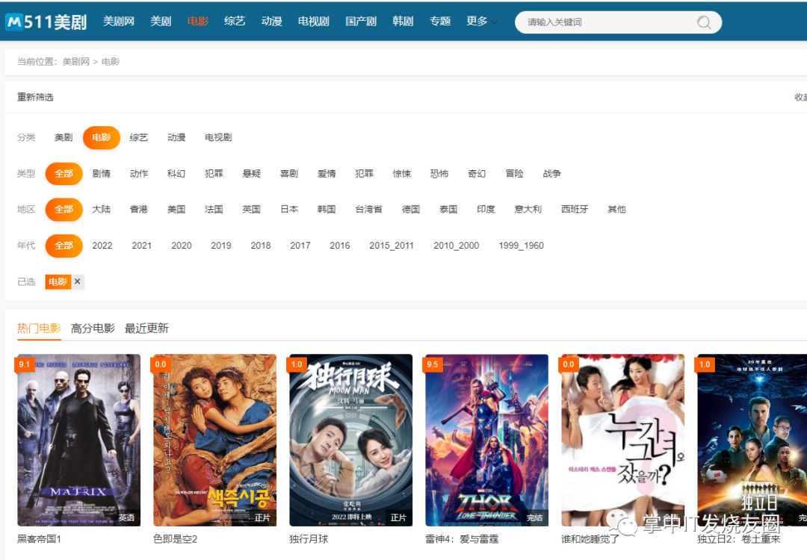
Task: Filter by years 2010_2000
Action: pos(457,246)
